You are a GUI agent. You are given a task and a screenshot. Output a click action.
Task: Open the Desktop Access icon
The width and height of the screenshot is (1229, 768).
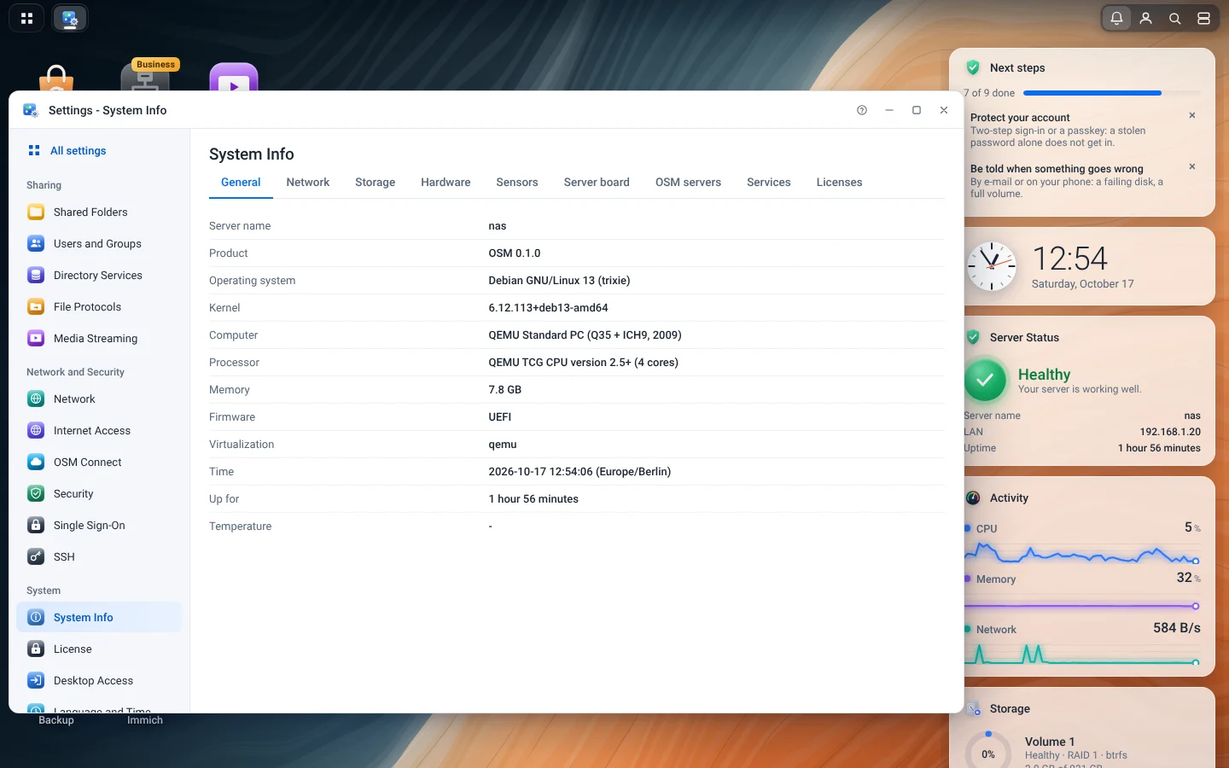click(36, 680)
